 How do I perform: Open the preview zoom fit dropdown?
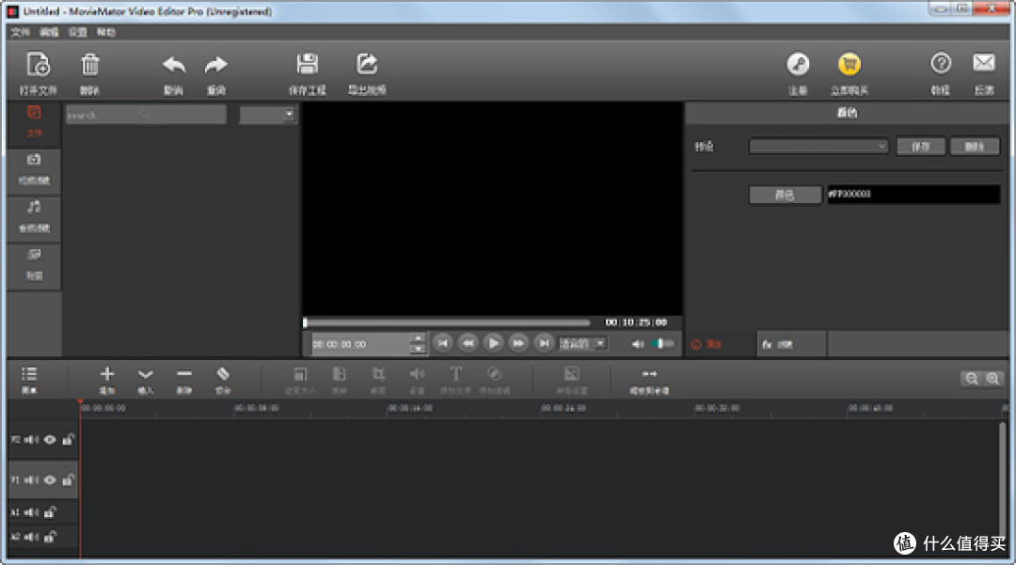coord(582,344)
